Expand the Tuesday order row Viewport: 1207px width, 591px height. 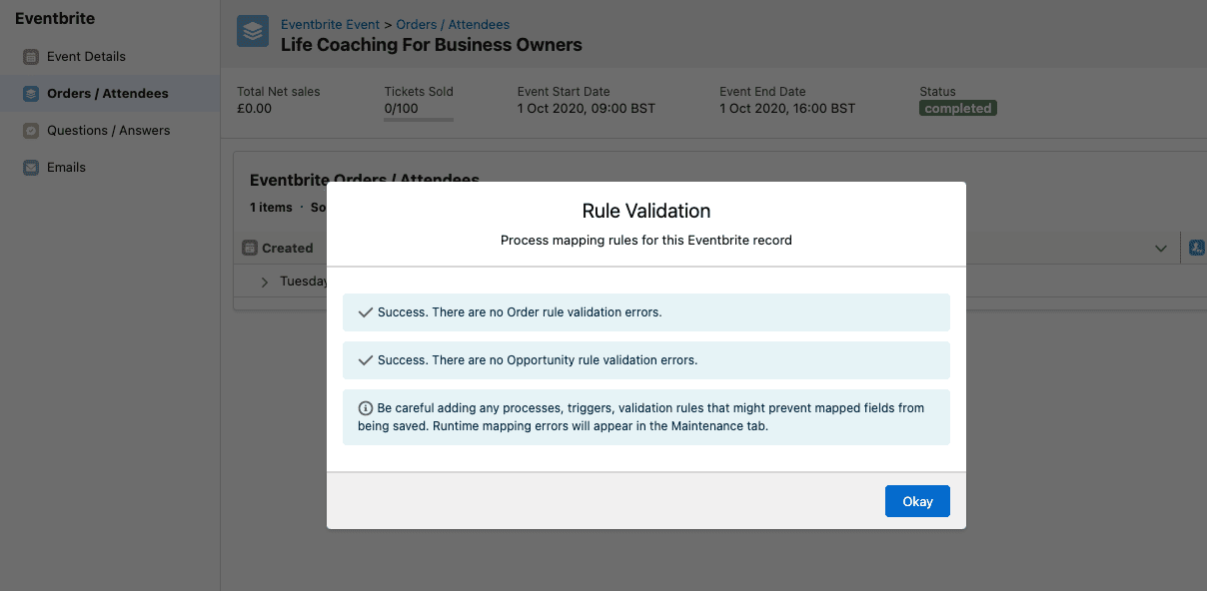pyautogui.click(x=265, y=282)
